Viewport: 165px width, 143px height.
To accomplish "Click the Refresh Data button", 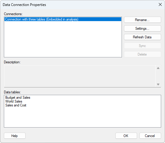I will click(142, 37).
